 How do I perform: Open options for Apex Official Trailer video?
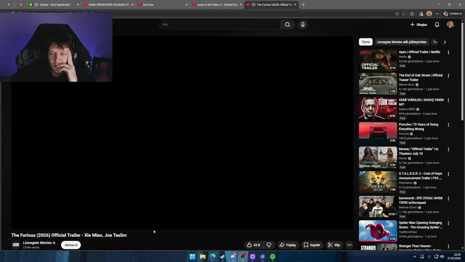448,52
